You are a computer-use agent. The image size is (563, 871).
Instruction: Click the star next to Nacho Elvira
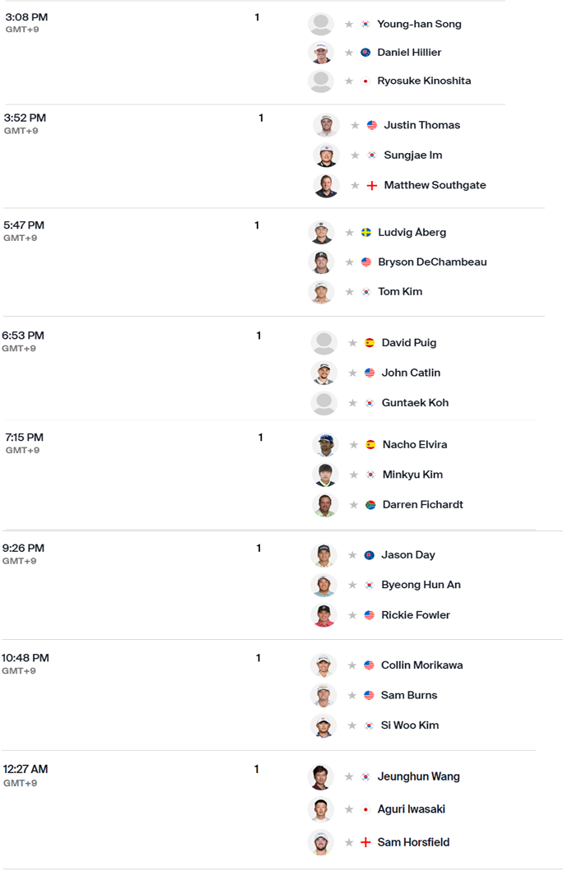353,445
